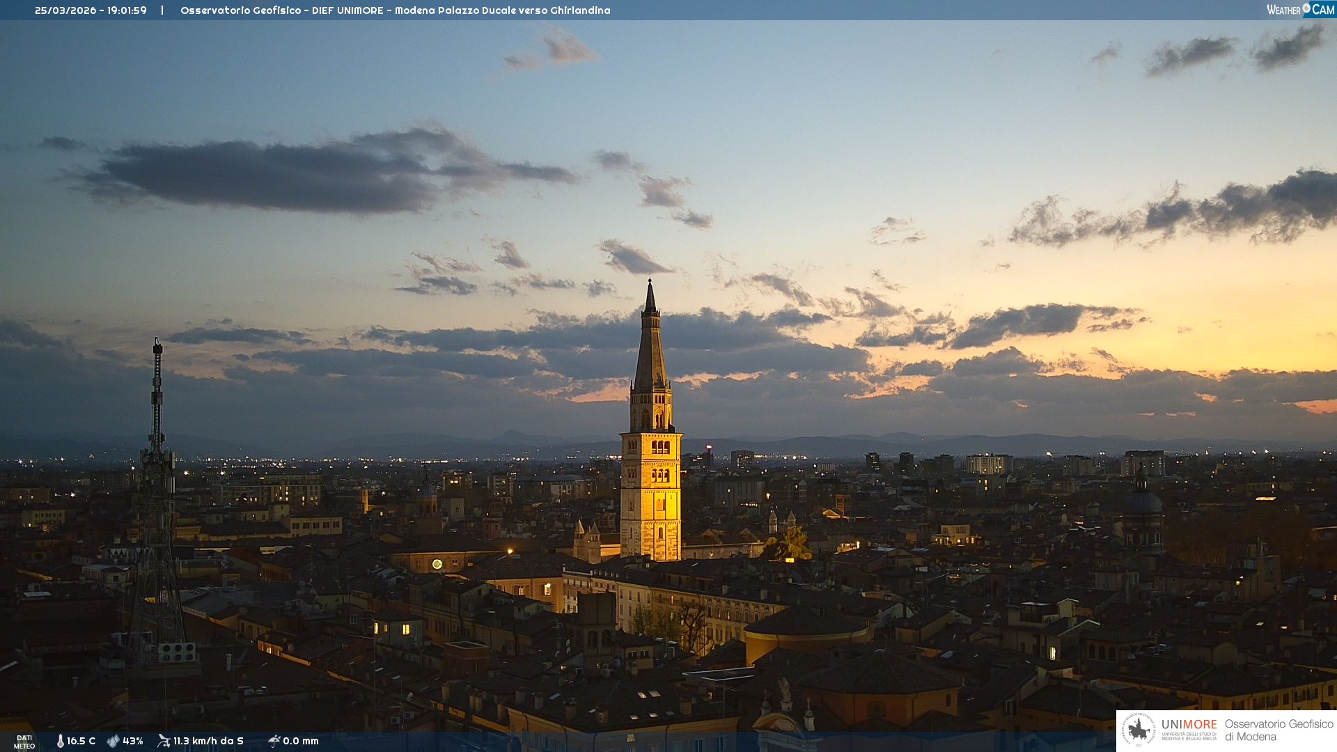Click the thermometer temperature icon
Screen dimensions: 1337x752
(x=61, y=741)
